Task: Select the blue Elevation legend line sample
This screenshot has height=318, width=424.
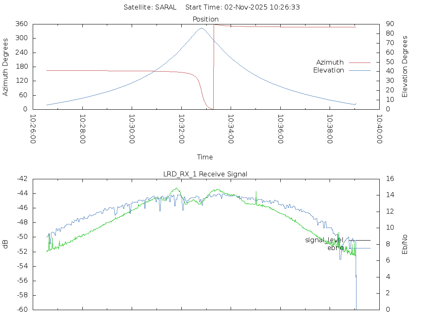Action: click(x=359, y=70)
